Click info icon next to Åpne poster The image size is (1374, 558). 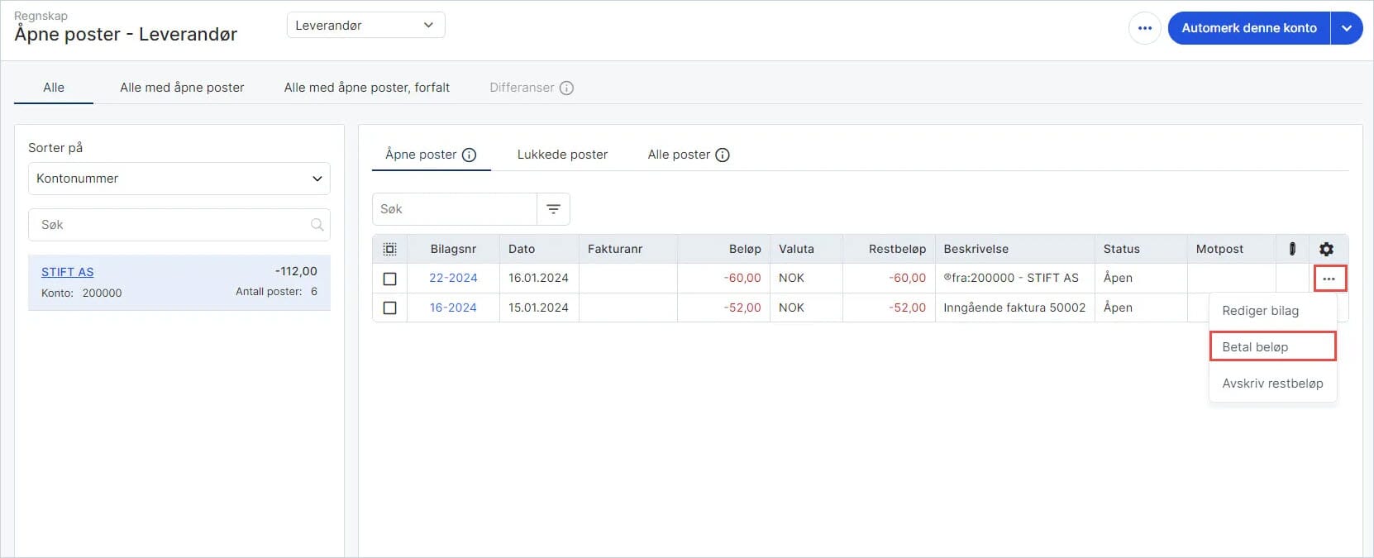click(469, 155)
